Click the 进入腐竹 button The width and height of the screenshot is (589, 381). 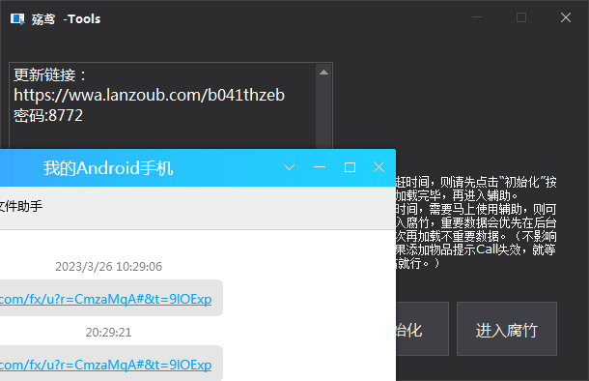tap(507, 329)
